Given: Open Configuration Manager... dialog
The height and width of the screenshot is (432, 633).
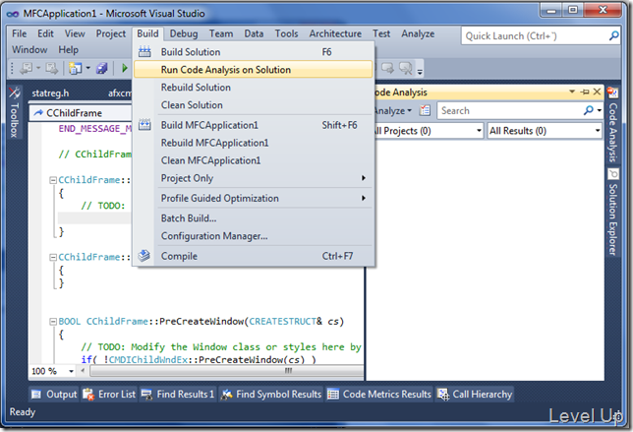Looking at the screenshot, I should point(254,236).
